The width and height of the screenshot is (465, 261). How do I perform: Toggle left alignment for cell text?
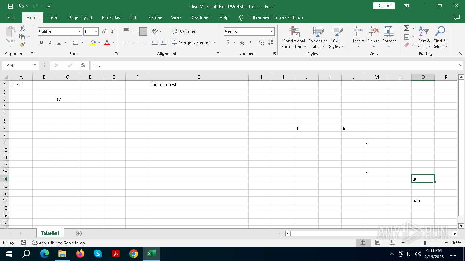pos(126,42)
